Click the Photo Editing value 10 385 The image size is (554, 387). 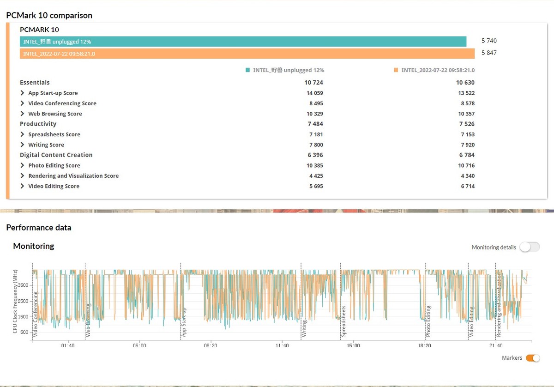(x=315, y=165)
